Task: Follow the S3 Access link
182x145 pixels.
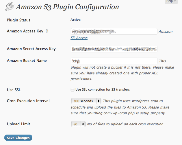Action: [x=79, y=38]
